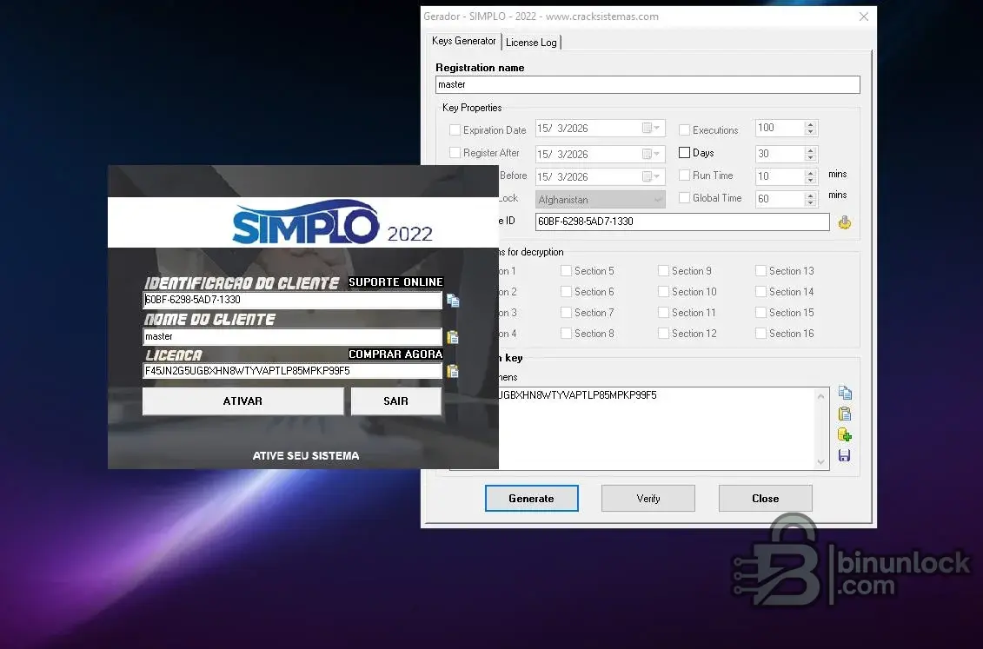The image size is (983, 649).
Task: Enable the Expiration Date checkbox
Action: pyautogui.click(x=455, y=130)
